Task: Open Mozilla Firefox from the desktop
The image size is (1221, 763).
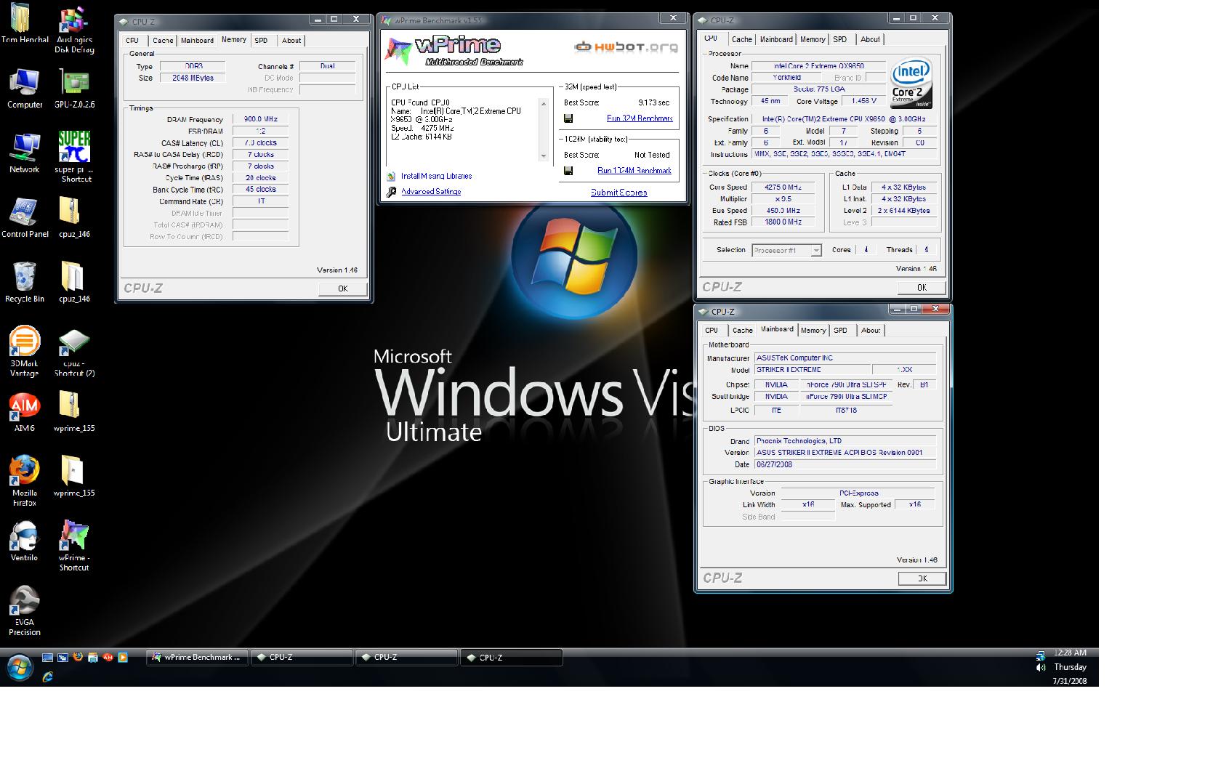Action: pos(25,480)
